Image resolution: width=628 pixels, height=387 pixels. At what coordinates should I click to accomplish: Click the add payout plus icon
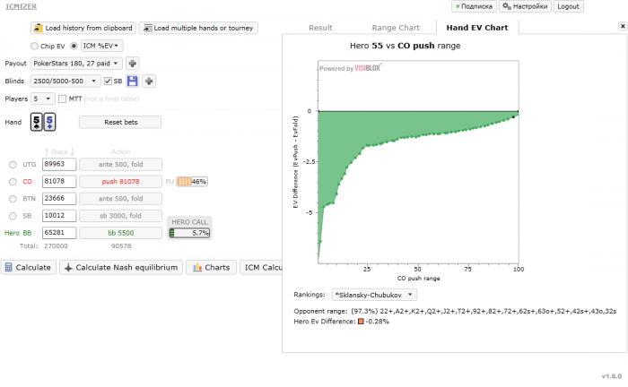pyautogui.click(x=133, y=64)
